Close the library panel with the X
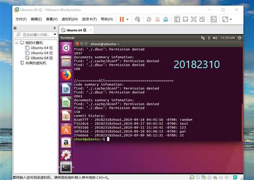Viewport: 254px width, 180px height. coord(55,28)
